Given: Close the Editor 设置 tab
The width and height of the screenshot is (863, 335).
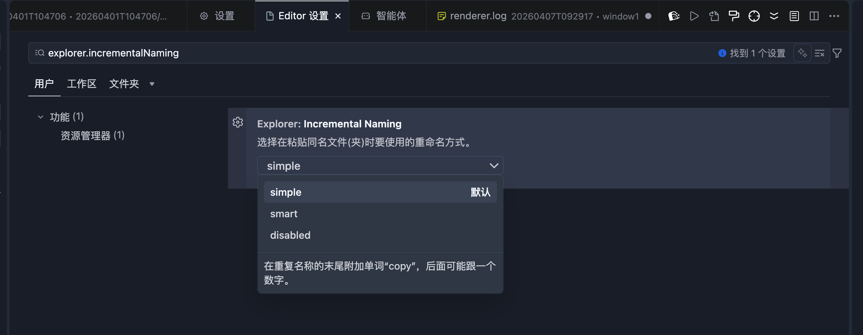Looking at the screenshot, I should coord(338,16).
